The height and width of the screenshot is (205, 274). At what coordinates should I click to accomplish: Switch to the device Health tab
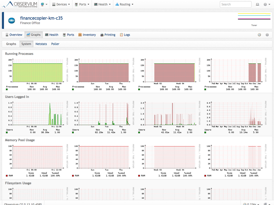tap(52, 35)
